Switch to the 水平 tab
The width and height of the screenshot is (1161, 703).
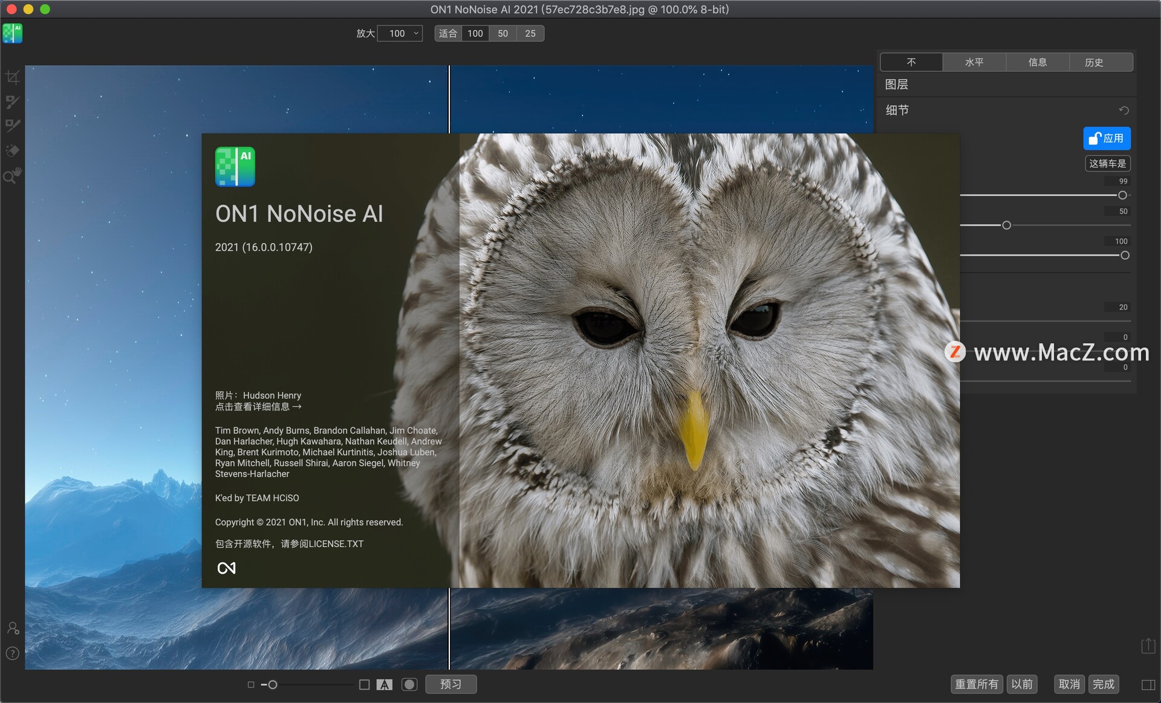pos(974,62)
